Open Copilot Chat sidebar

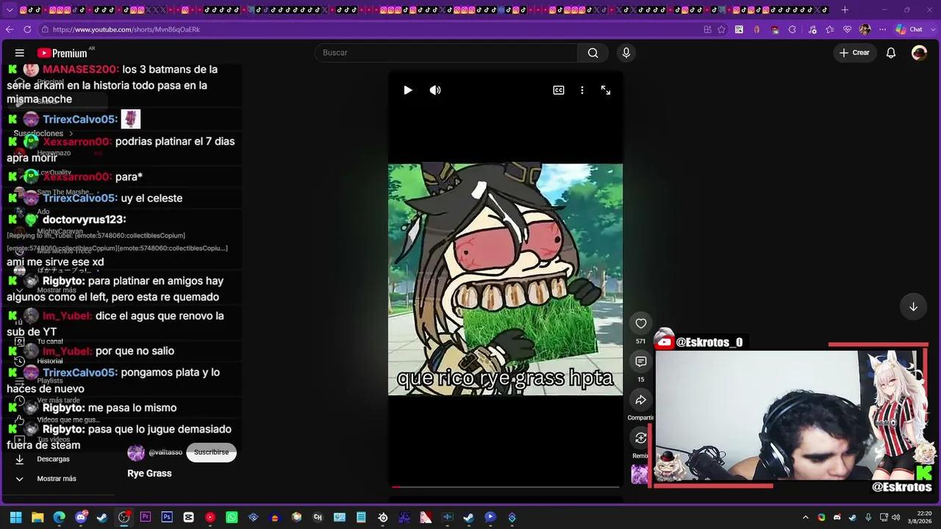909,29
